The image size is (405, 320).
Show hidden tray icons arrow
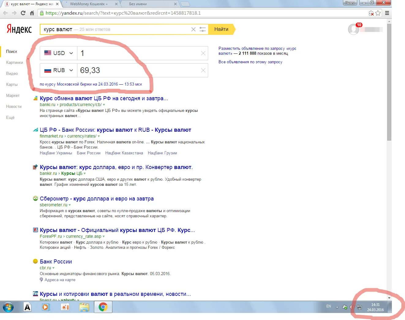click(x=337, y=307)
